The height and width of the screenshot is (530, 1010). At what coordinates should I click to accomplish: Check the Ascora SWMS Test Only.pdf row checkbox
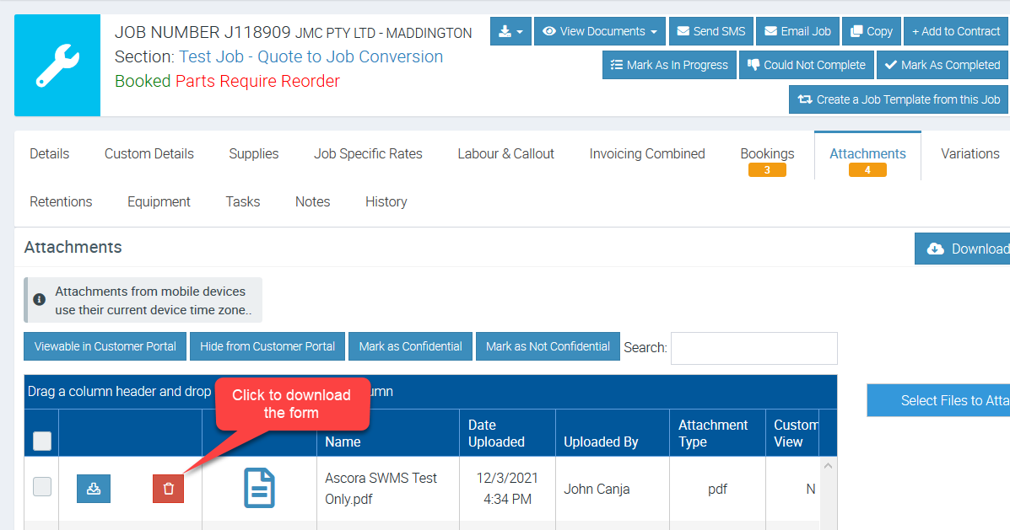coord(42,486)
